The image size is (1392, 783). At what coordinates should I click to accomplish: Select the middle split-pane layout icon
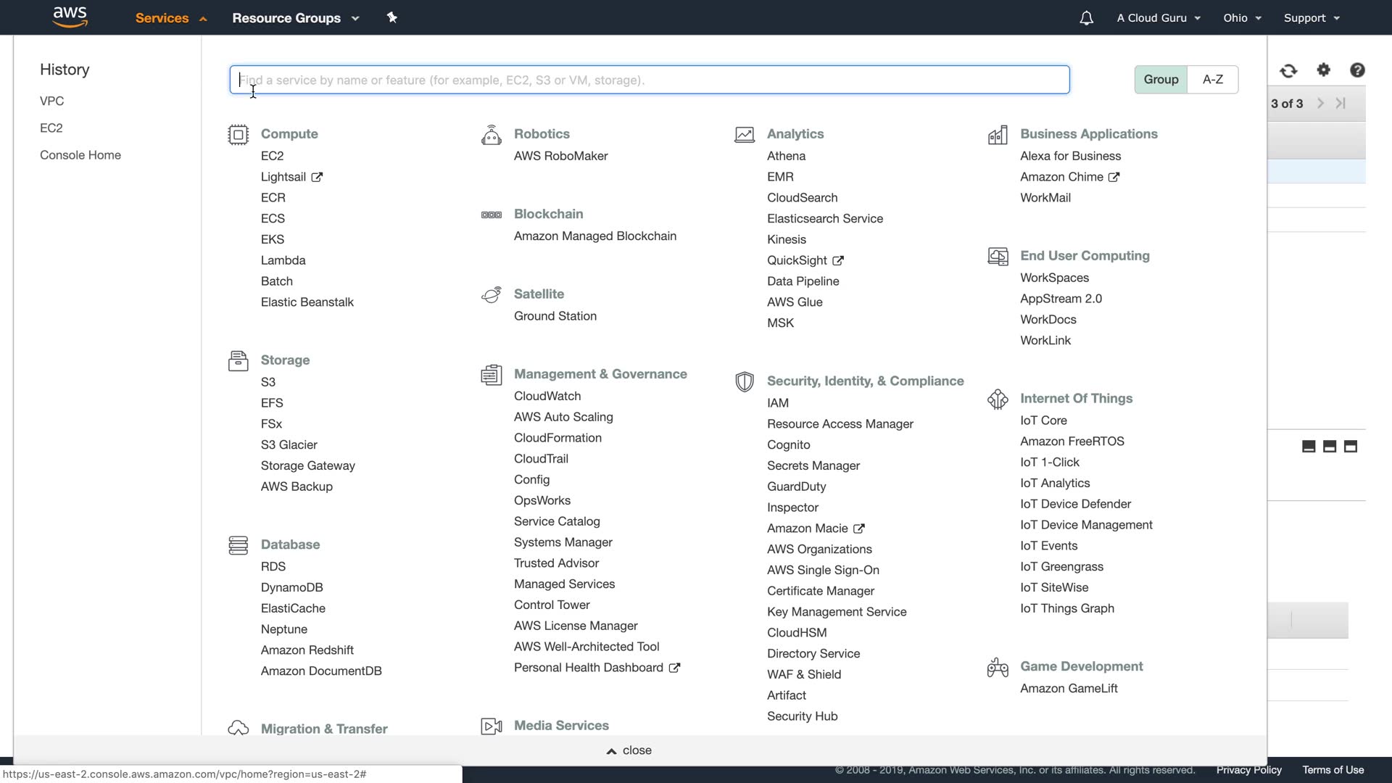click(1330, 447)
